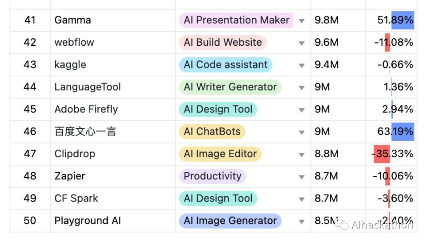This screenshot has width=427, height=242.
Task: Select the AI Presentation Maker tag
Action: point(236,20)
